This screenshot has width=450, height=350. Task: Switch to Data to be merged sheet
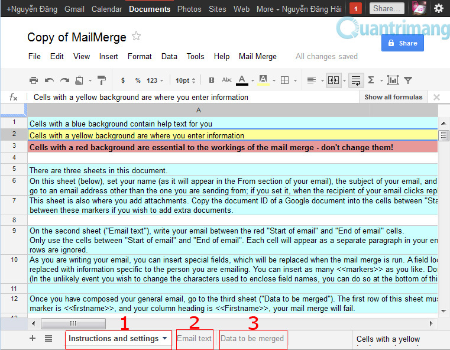pos(252,339)
